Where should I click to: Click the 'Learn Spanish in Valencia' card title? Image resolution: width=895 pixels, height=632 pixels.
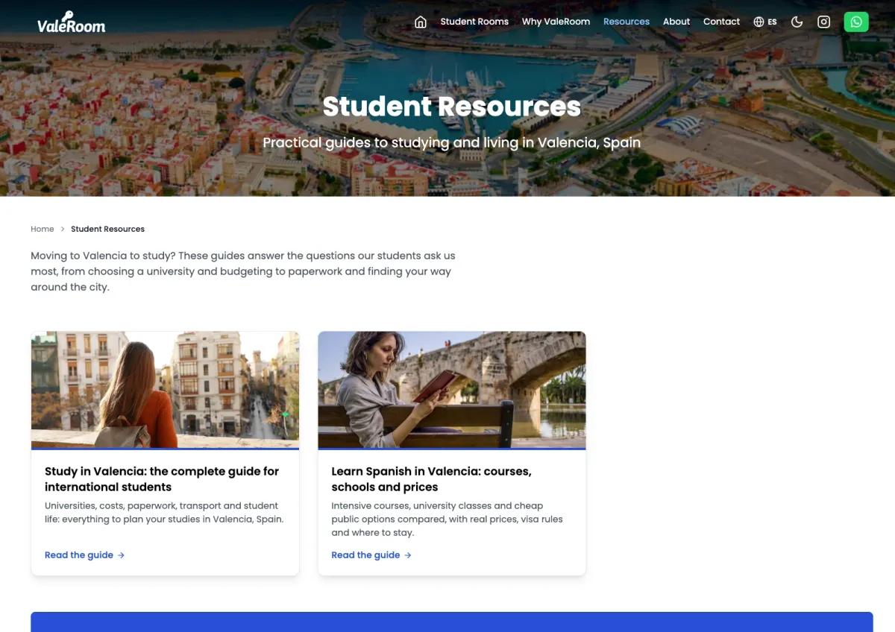pyautogui.click(x=431, y=479)
